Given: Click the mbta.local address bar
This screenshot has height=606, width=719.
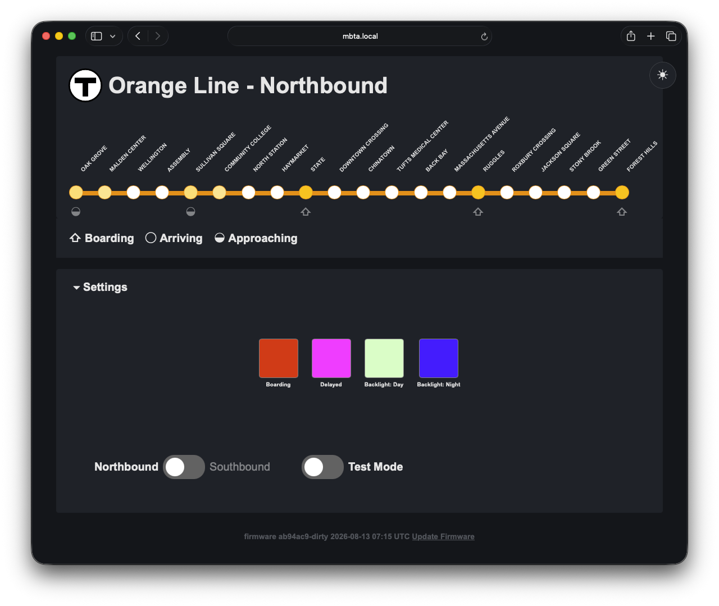Looking at the screenshot, I should (359, 36).
